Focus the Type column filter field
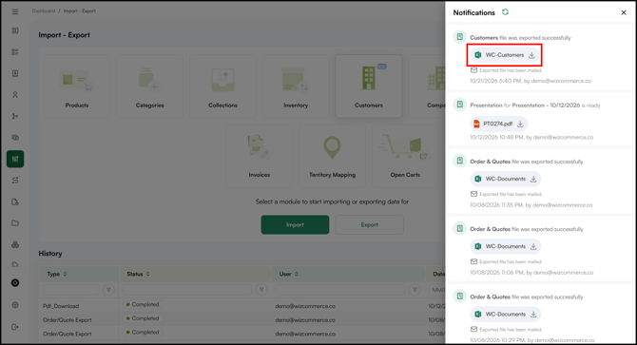 (71, 289)
